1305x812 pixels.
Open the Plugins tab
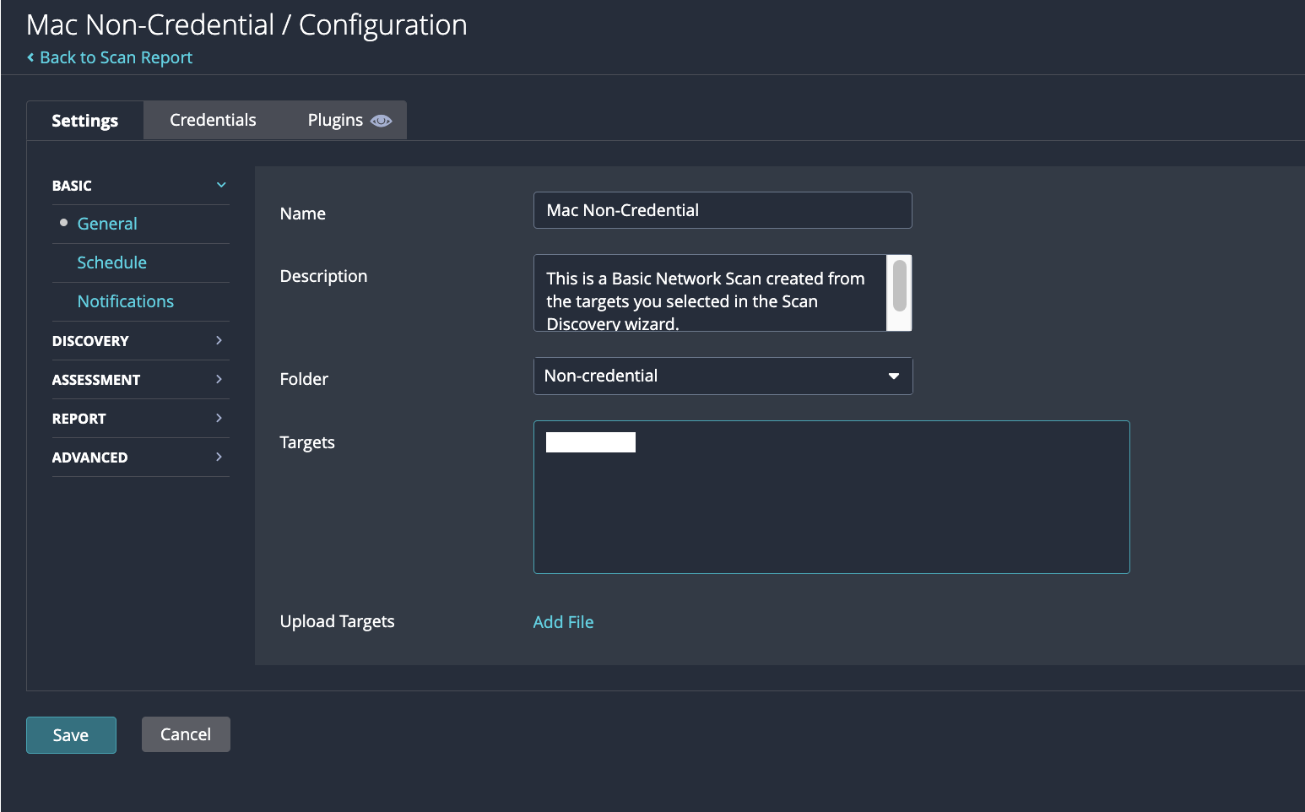pyautogui.click(x=334, y=119)
